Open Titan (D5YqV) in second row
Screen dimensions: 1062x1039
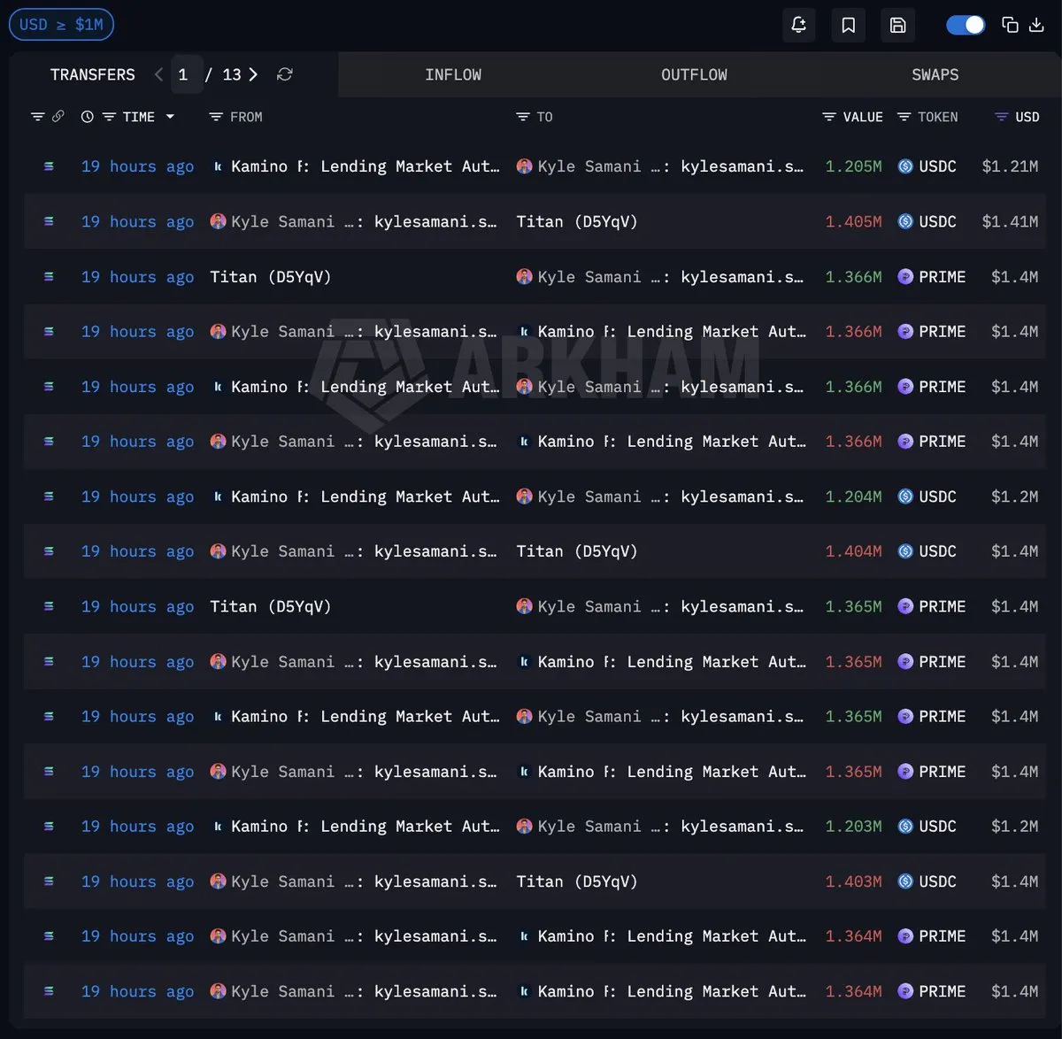(x=576, y=221)
